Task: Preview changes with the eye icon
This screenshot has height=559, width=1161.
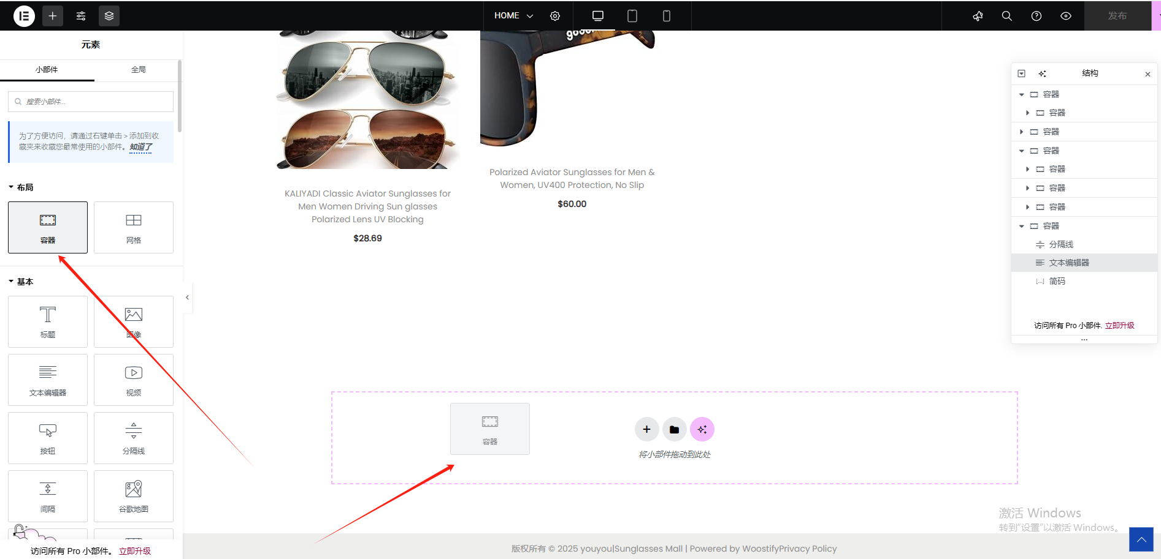Action: [1066, 16]
